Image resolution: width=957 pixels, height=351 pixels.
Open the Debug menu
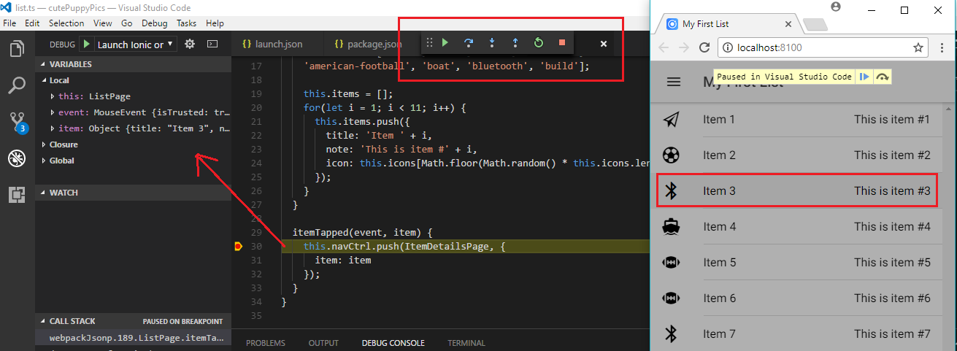point(155,23)
